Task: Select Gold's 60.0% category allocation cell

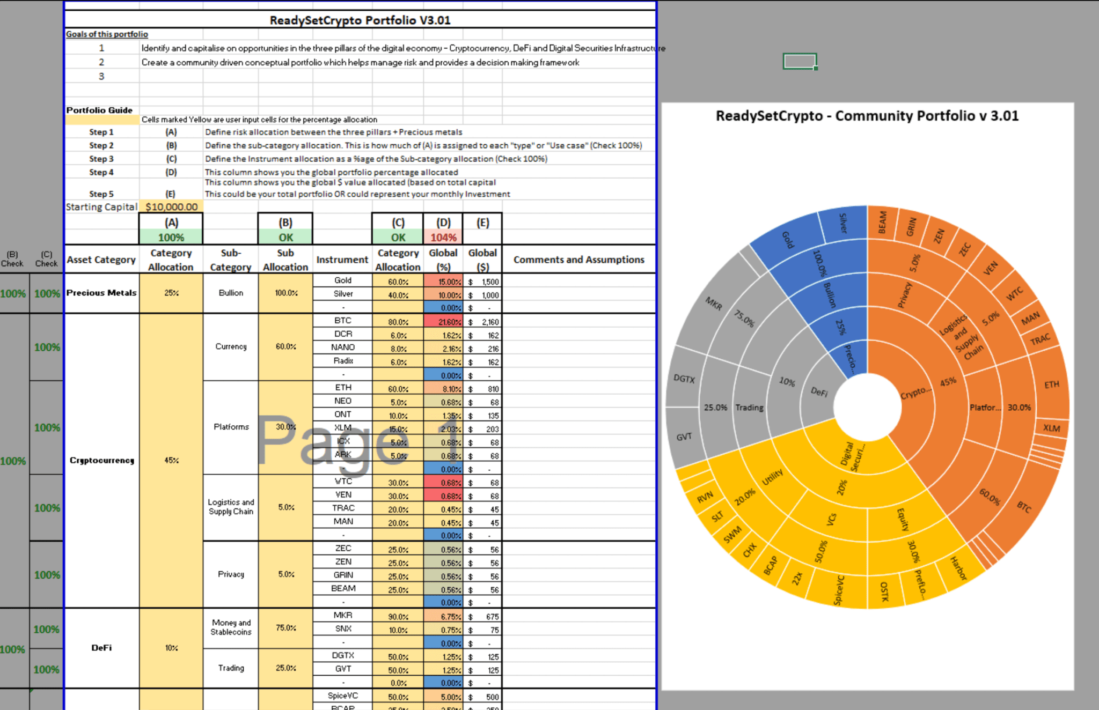Action: click(x=398, y=281)
